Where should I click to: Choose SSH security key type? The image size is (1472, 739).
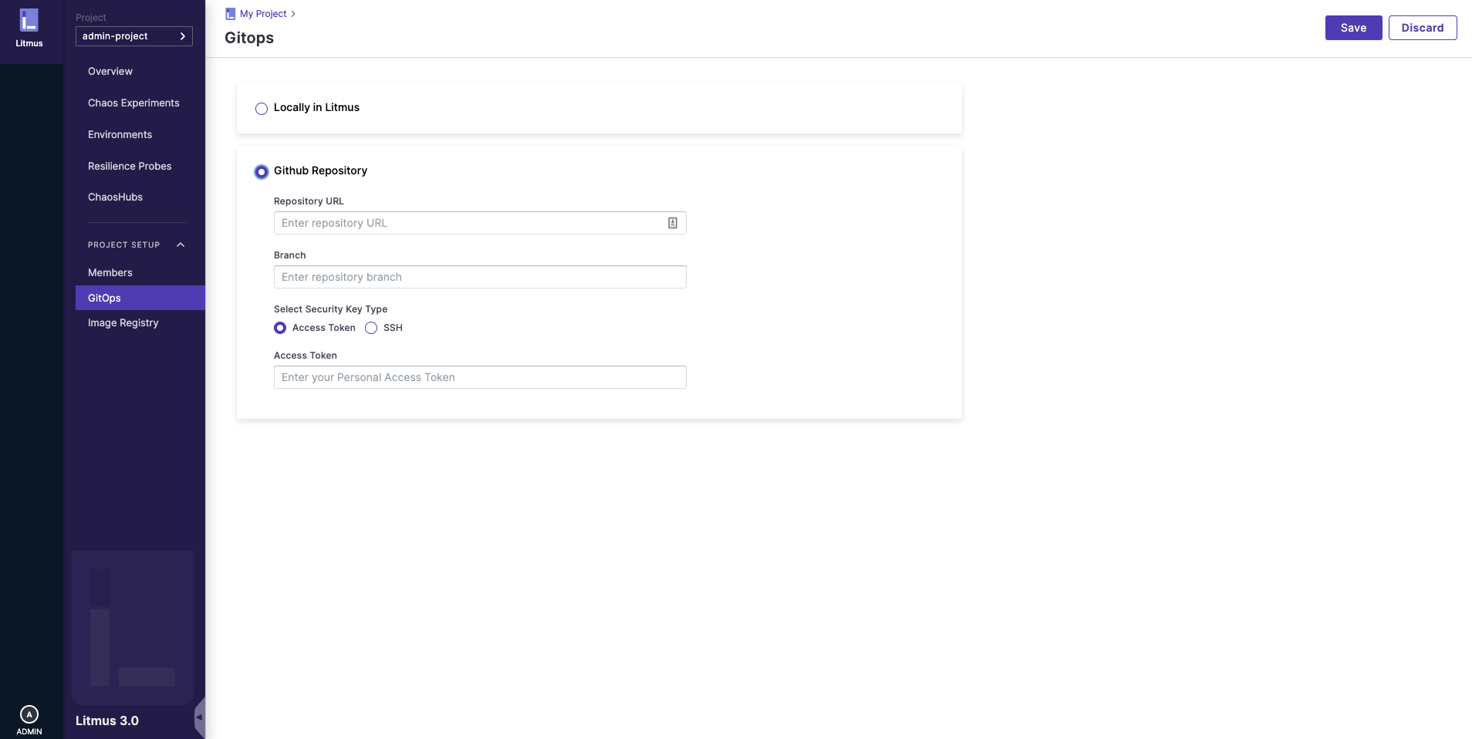371,328
